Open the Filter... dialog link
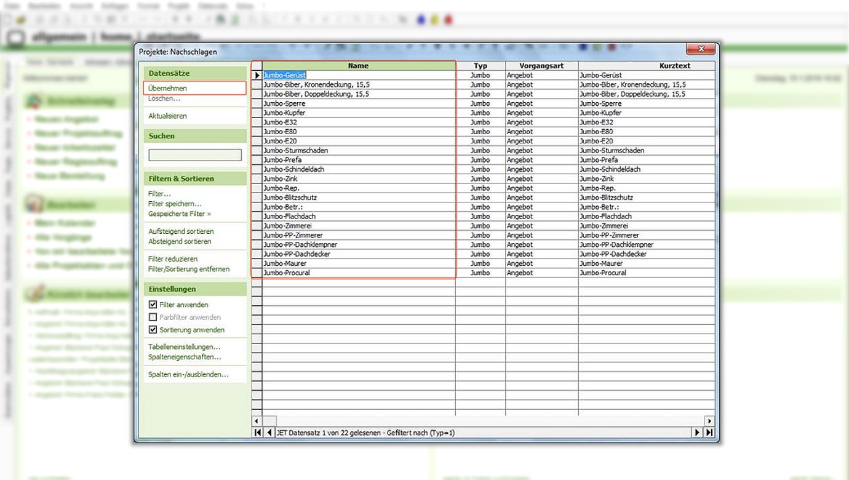 (x=159, y=194)
